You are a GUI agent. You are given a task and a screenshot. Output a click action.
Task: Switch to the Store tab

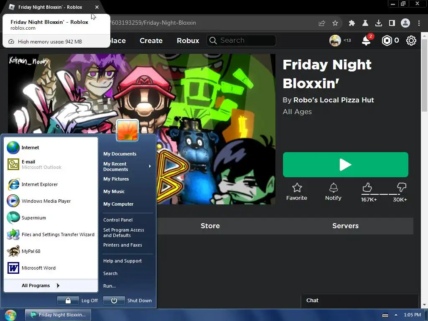[x=210, y=226]
